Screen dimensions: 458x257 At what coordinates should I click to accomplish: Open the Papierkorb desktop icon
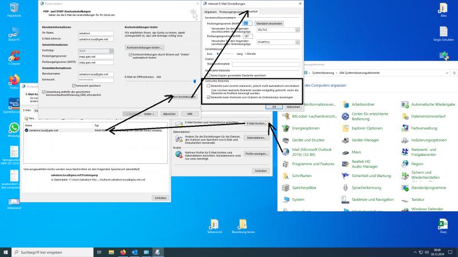(14, 11)
